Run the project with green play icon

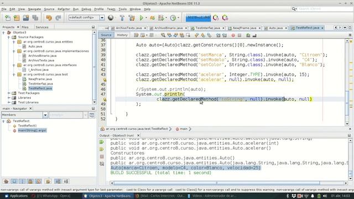(142, 18)
